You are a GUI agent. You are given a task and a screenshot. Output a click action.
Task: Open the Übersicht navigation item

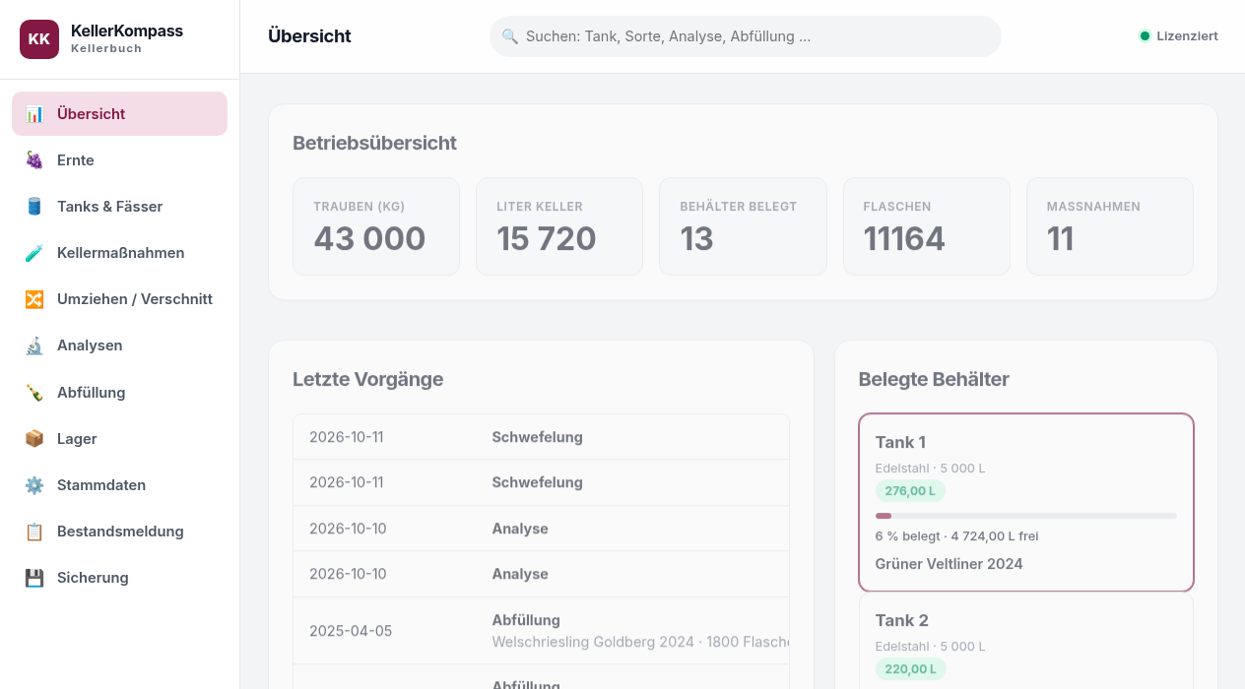point(119,114)
